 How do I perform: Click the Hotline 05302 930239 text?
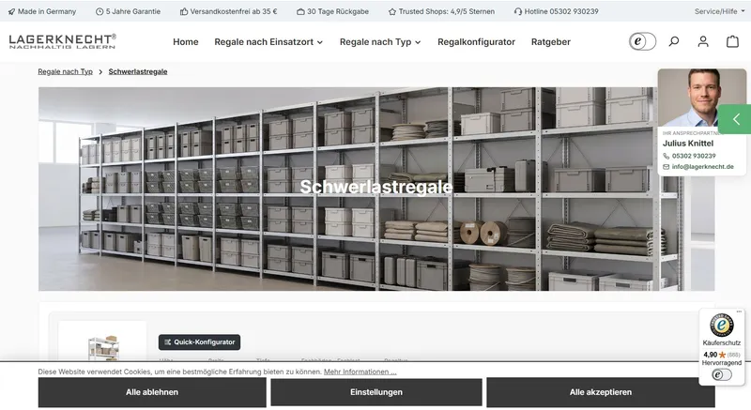pos(561,11)
